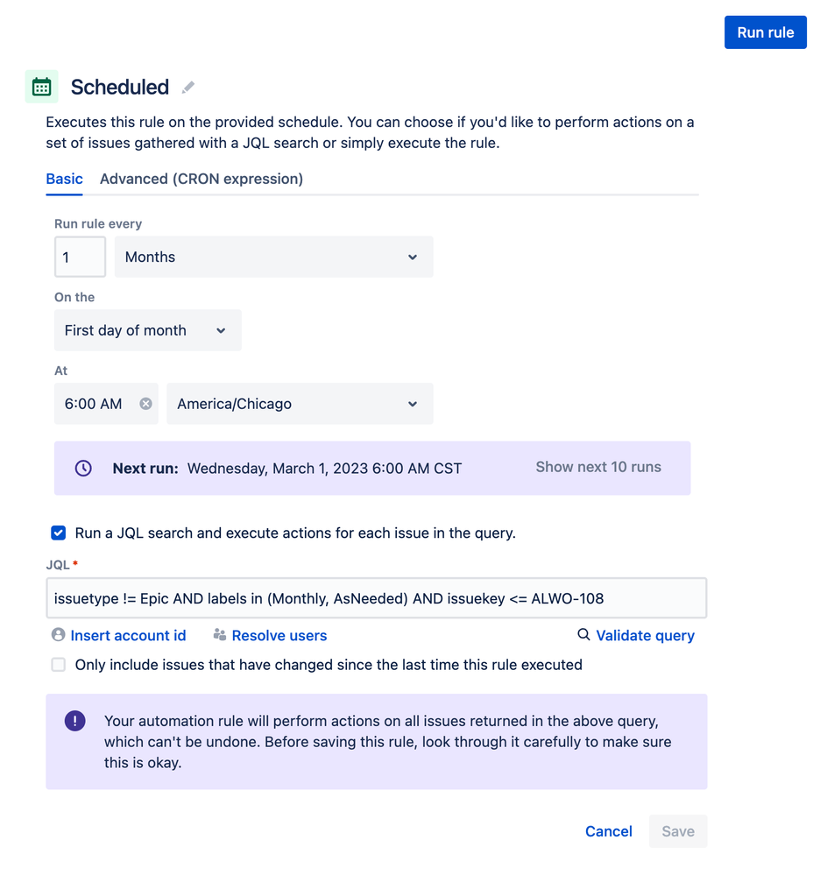
Task: Switch to the Basic tab
Action: [x=64, y=179]
